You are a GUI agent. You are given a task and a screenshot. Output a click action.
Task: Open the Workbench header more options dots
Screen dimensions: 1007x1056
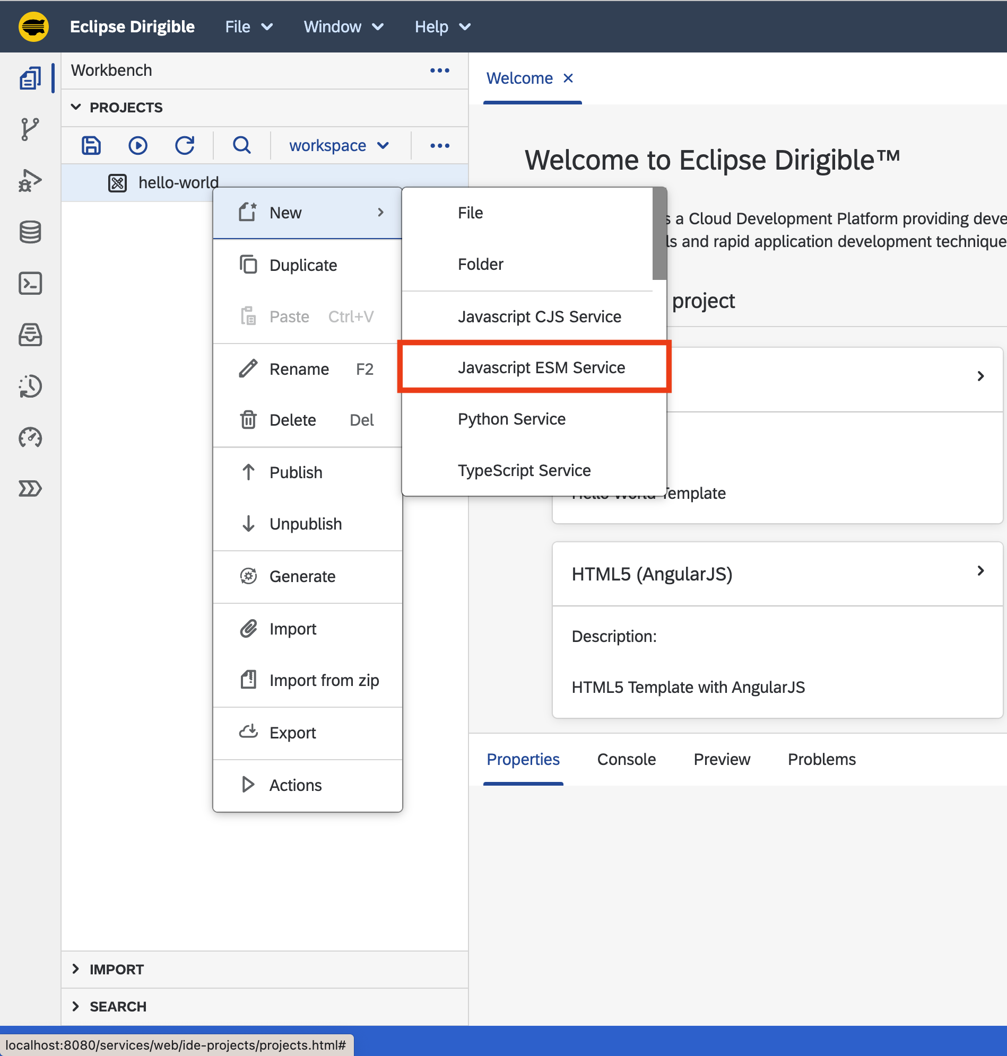pyautogui.click(x=440, y=71)
